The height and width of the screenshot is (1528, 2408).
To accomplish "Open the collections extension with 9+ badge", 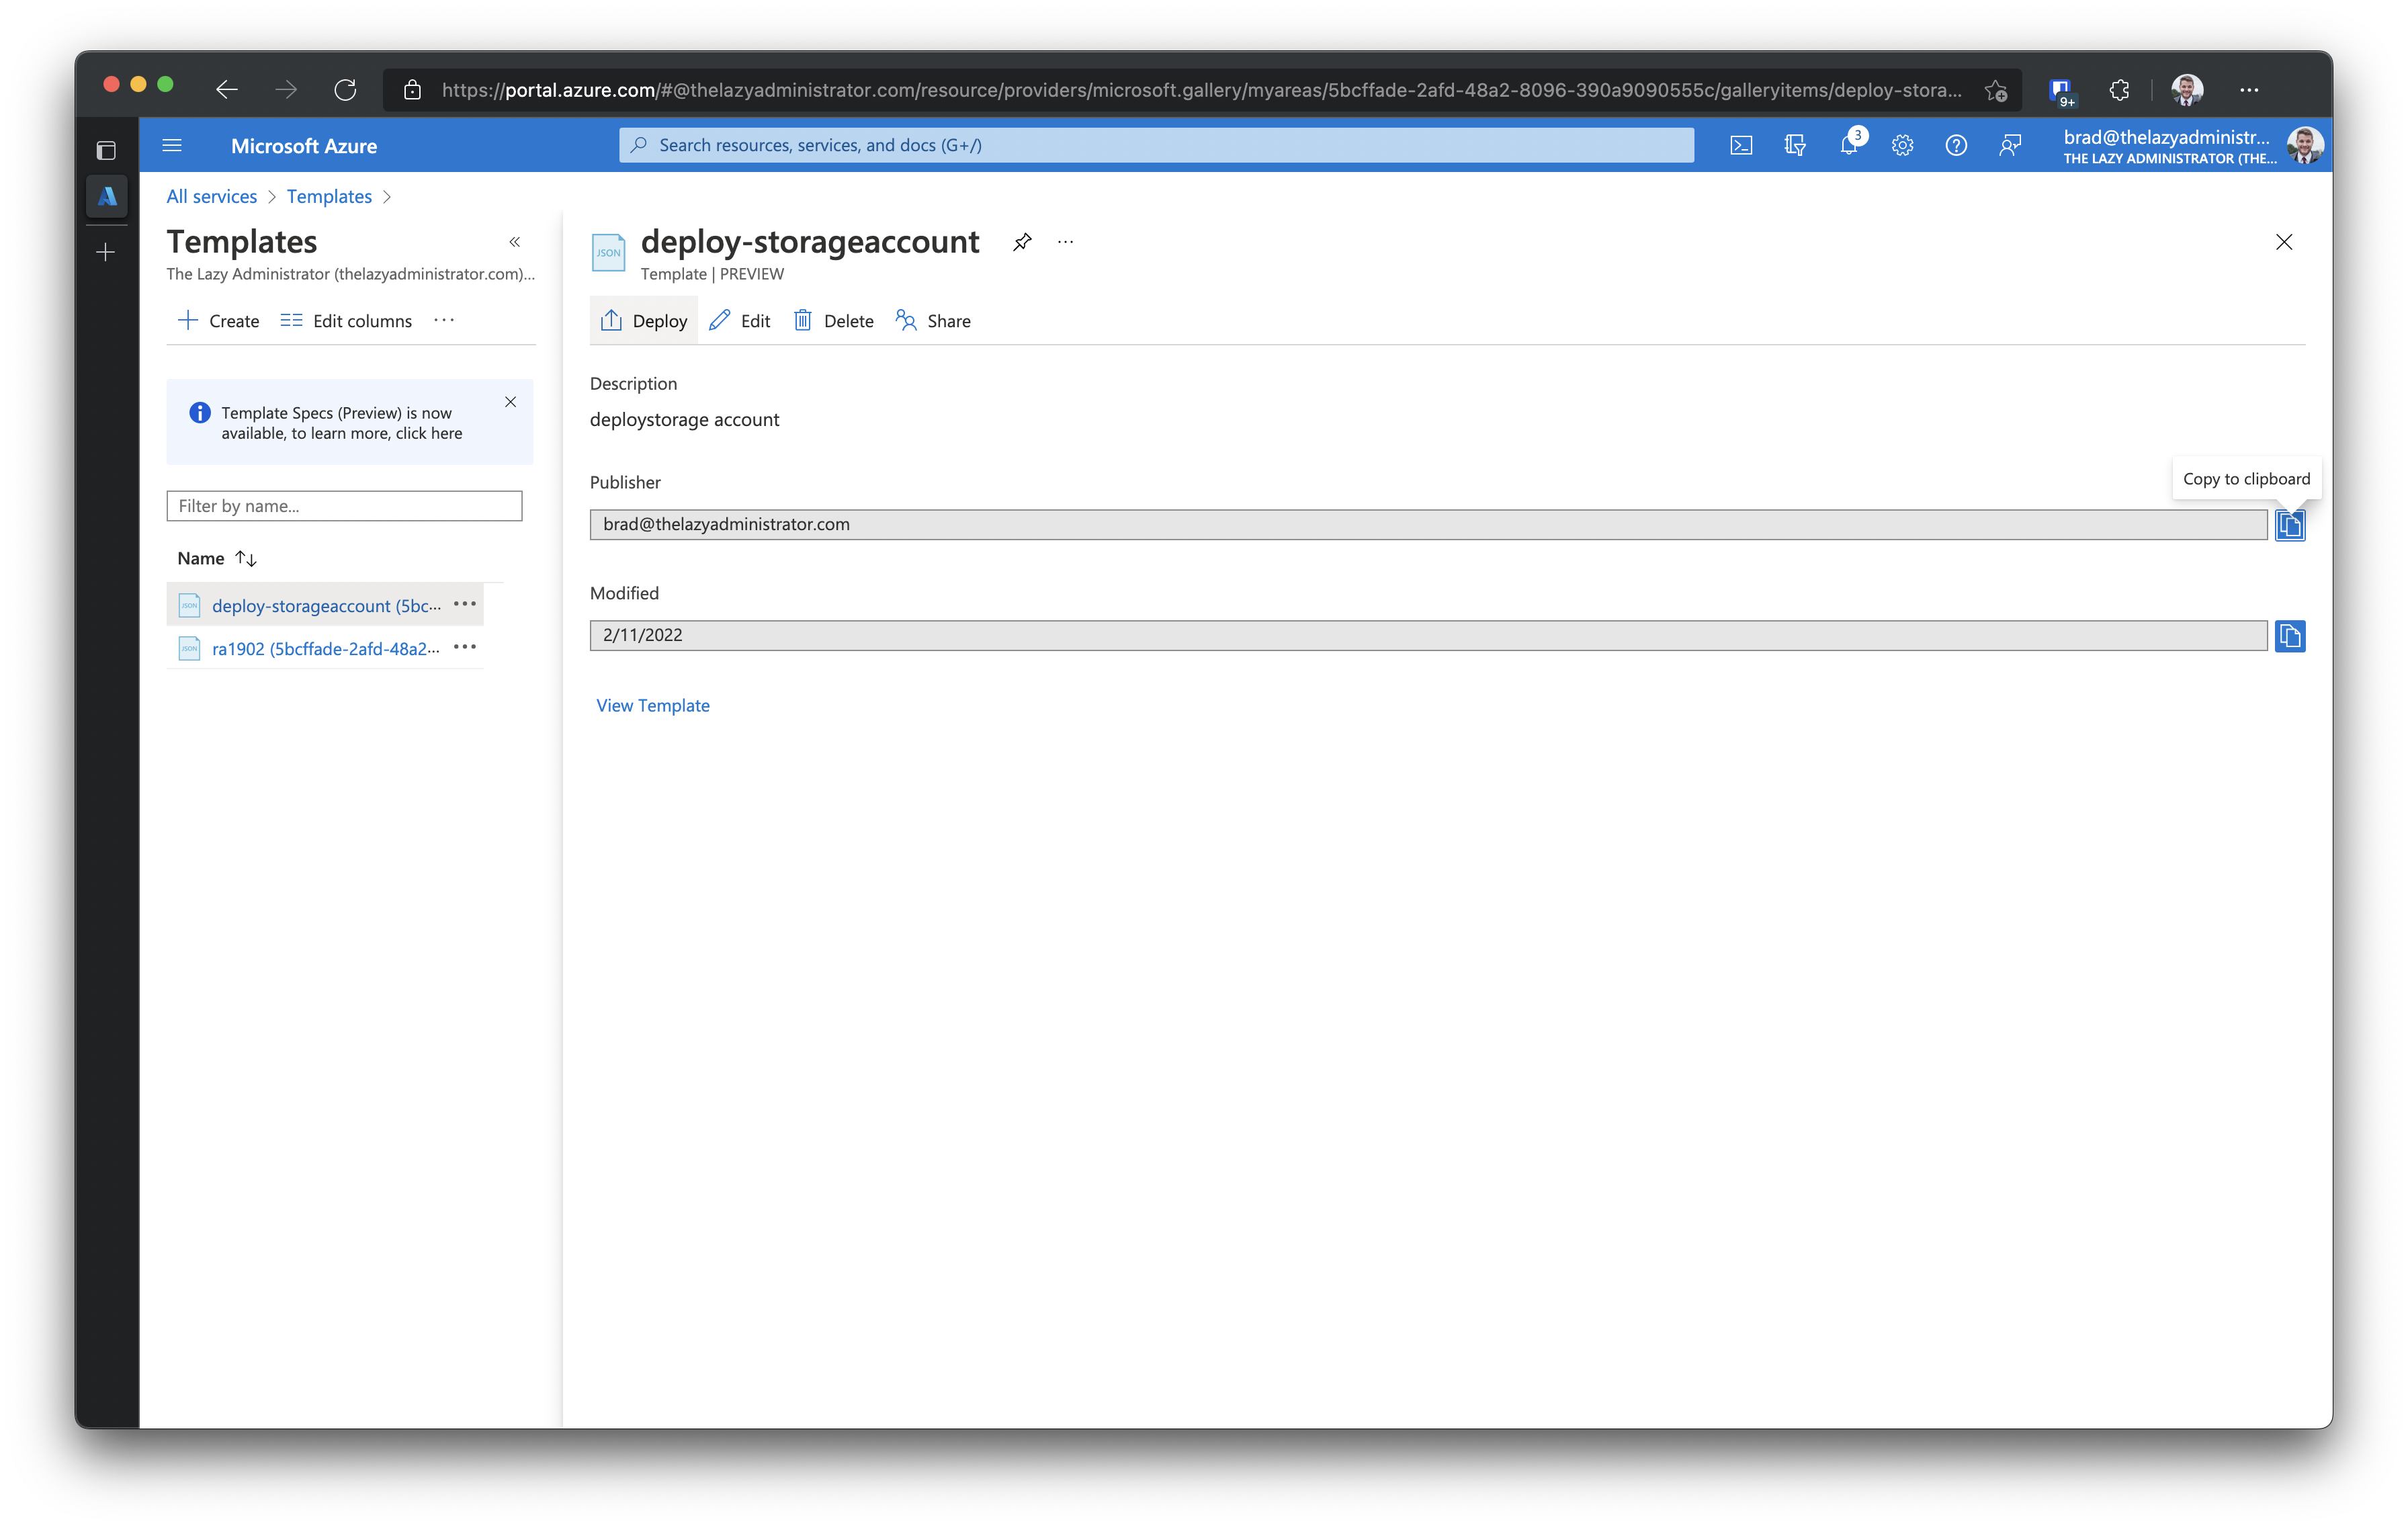I will 2062,92.
